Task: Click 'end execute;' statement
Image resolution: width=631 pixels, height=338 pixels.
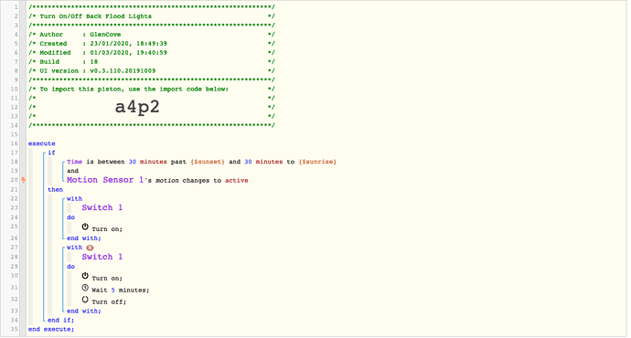Action: pos(51,329)
